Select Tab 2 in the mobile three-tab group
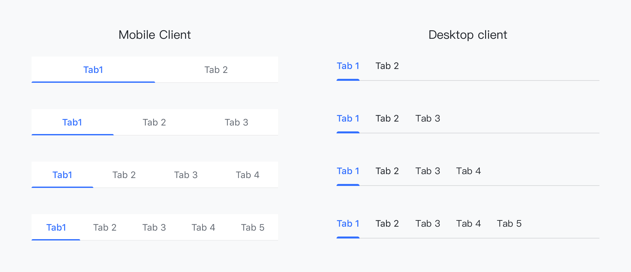This screenshot has height=272, width=631. 154,122
